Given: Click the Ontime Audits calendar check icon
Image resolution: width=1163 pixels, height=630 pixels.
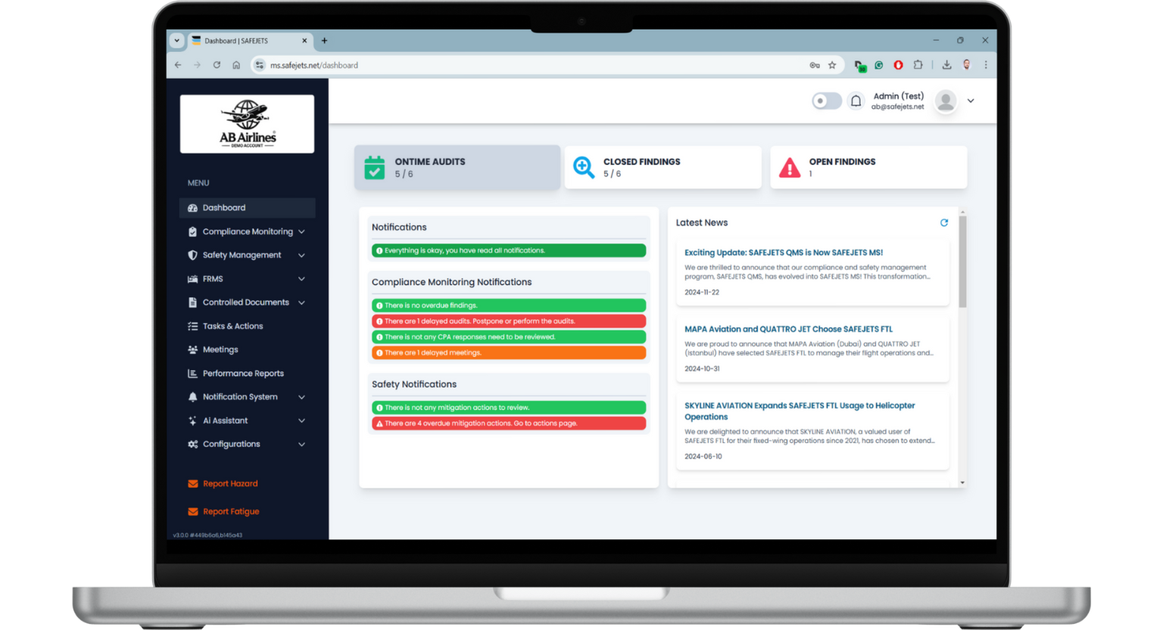Looking at the screenshot, I should [x=374, y=167].
